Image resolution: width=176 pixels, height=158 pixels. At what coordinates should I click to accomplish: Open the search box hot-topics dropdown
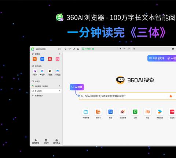(x=174, y=96)
